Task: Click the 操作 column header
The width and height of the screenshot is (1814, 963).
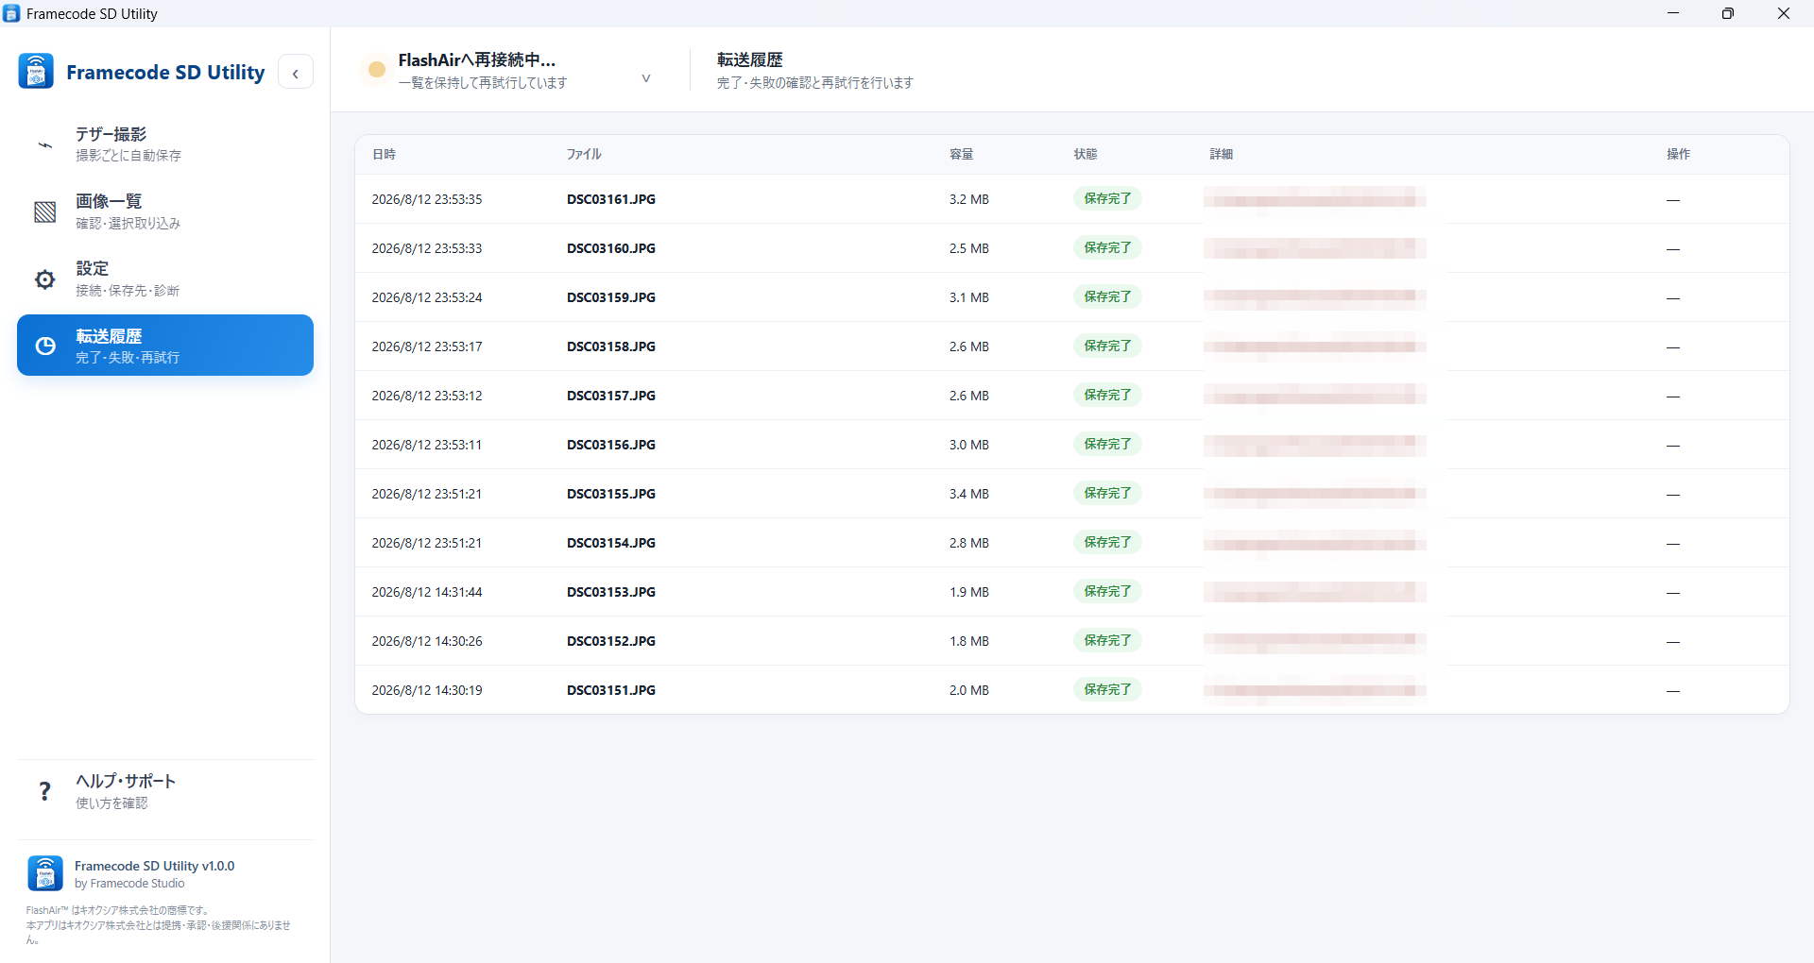Action: point(1679,154)
